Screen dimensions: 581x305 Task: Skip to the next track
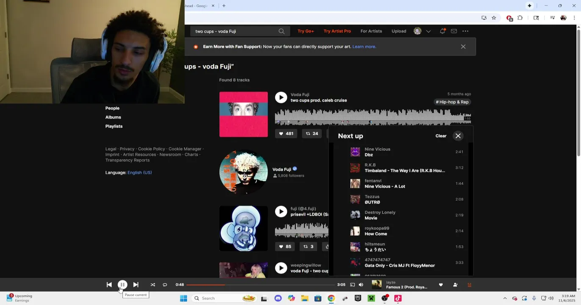pos(136,285)
